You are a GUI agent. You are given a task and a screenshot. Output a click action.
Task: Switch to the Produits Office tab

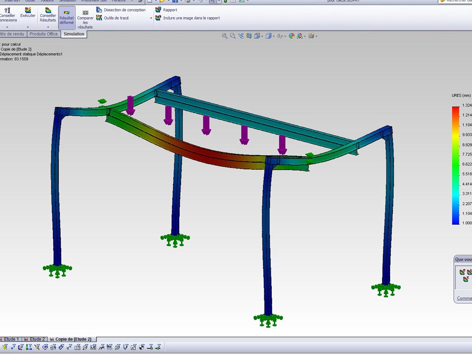tap(44, 34)
